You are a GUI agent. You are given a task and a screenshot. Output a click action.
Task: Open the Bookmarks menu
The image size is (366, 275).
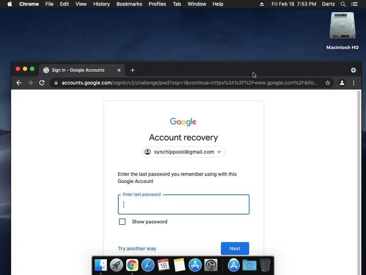pos(129,4)
